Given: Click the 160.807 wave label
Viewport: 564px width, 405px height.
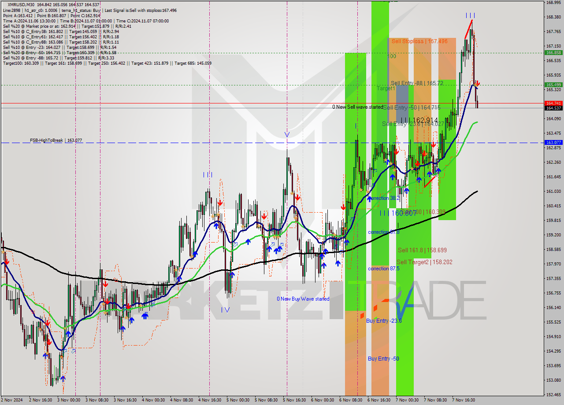Looking at the screenshot, I should (x=398, y=213).
